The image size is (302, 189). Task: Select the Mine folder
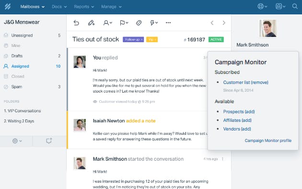(33, 46)
